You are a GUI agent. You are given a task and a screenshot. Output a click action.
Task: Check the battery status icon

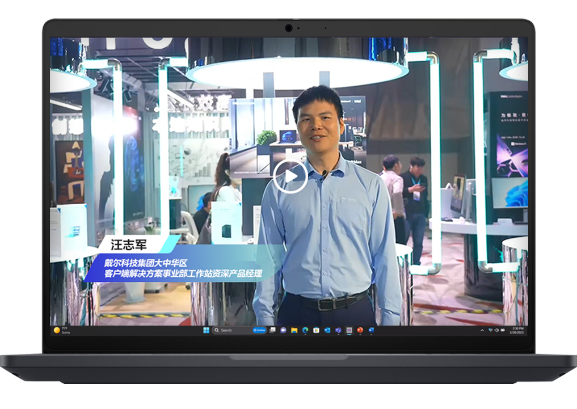[503, 330]
